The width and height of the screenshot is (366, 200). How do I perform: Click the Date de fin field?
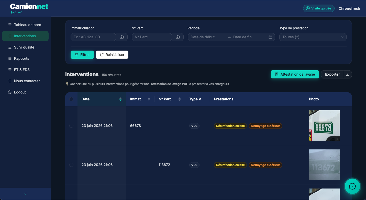(249, 37)
